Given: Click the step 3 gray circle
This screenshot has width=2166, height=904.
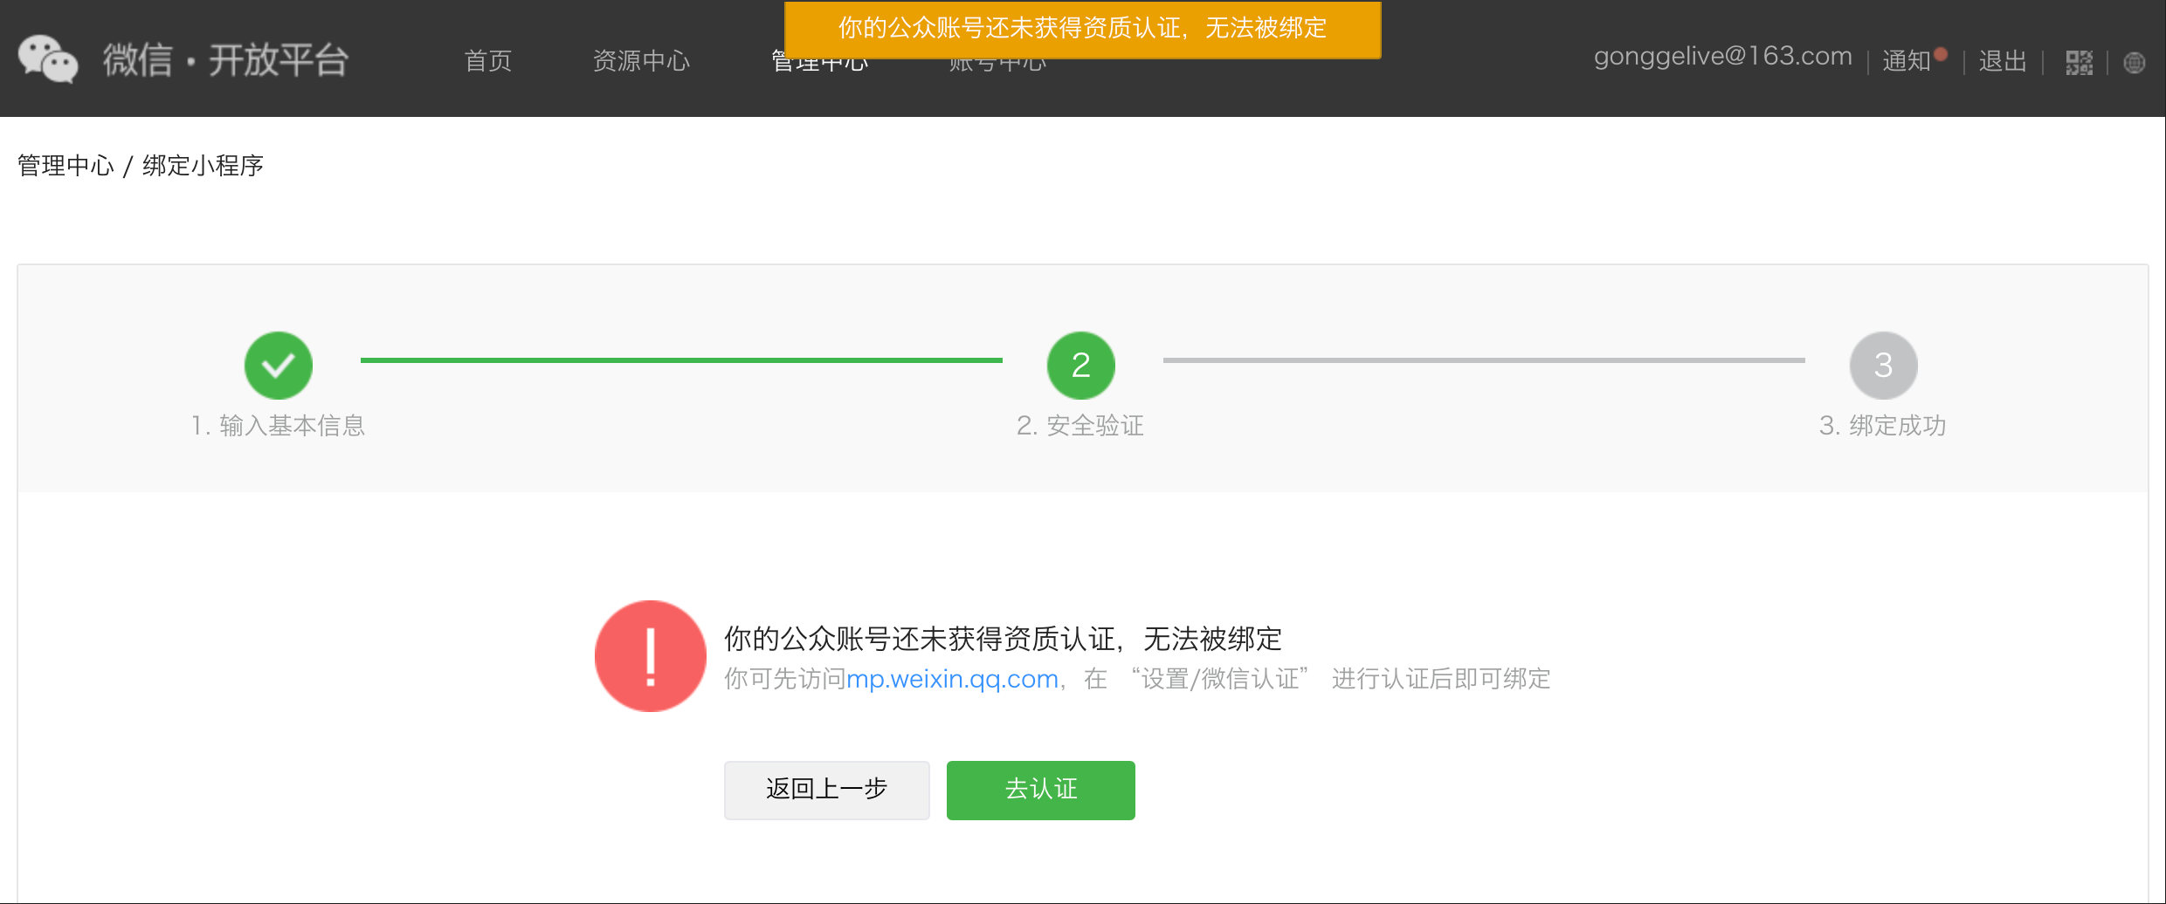Looking at the screenshot, I should tap(1883, 365).
